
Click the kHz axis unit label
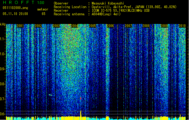click(3, 24)
